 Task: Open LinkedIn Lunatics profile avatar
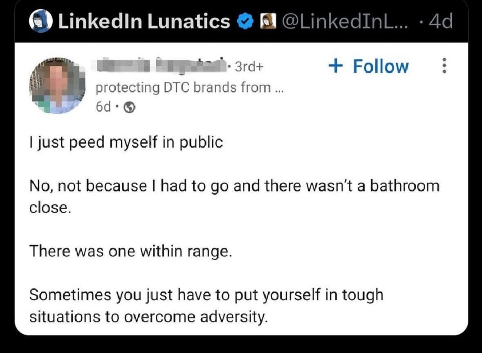tap(41, 21)
